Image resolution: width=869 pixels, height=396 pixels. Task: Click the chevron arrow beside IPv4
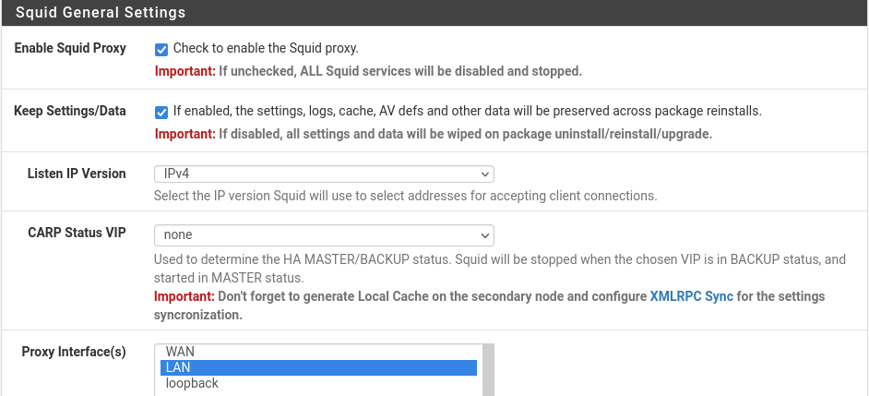coord(485,174)
